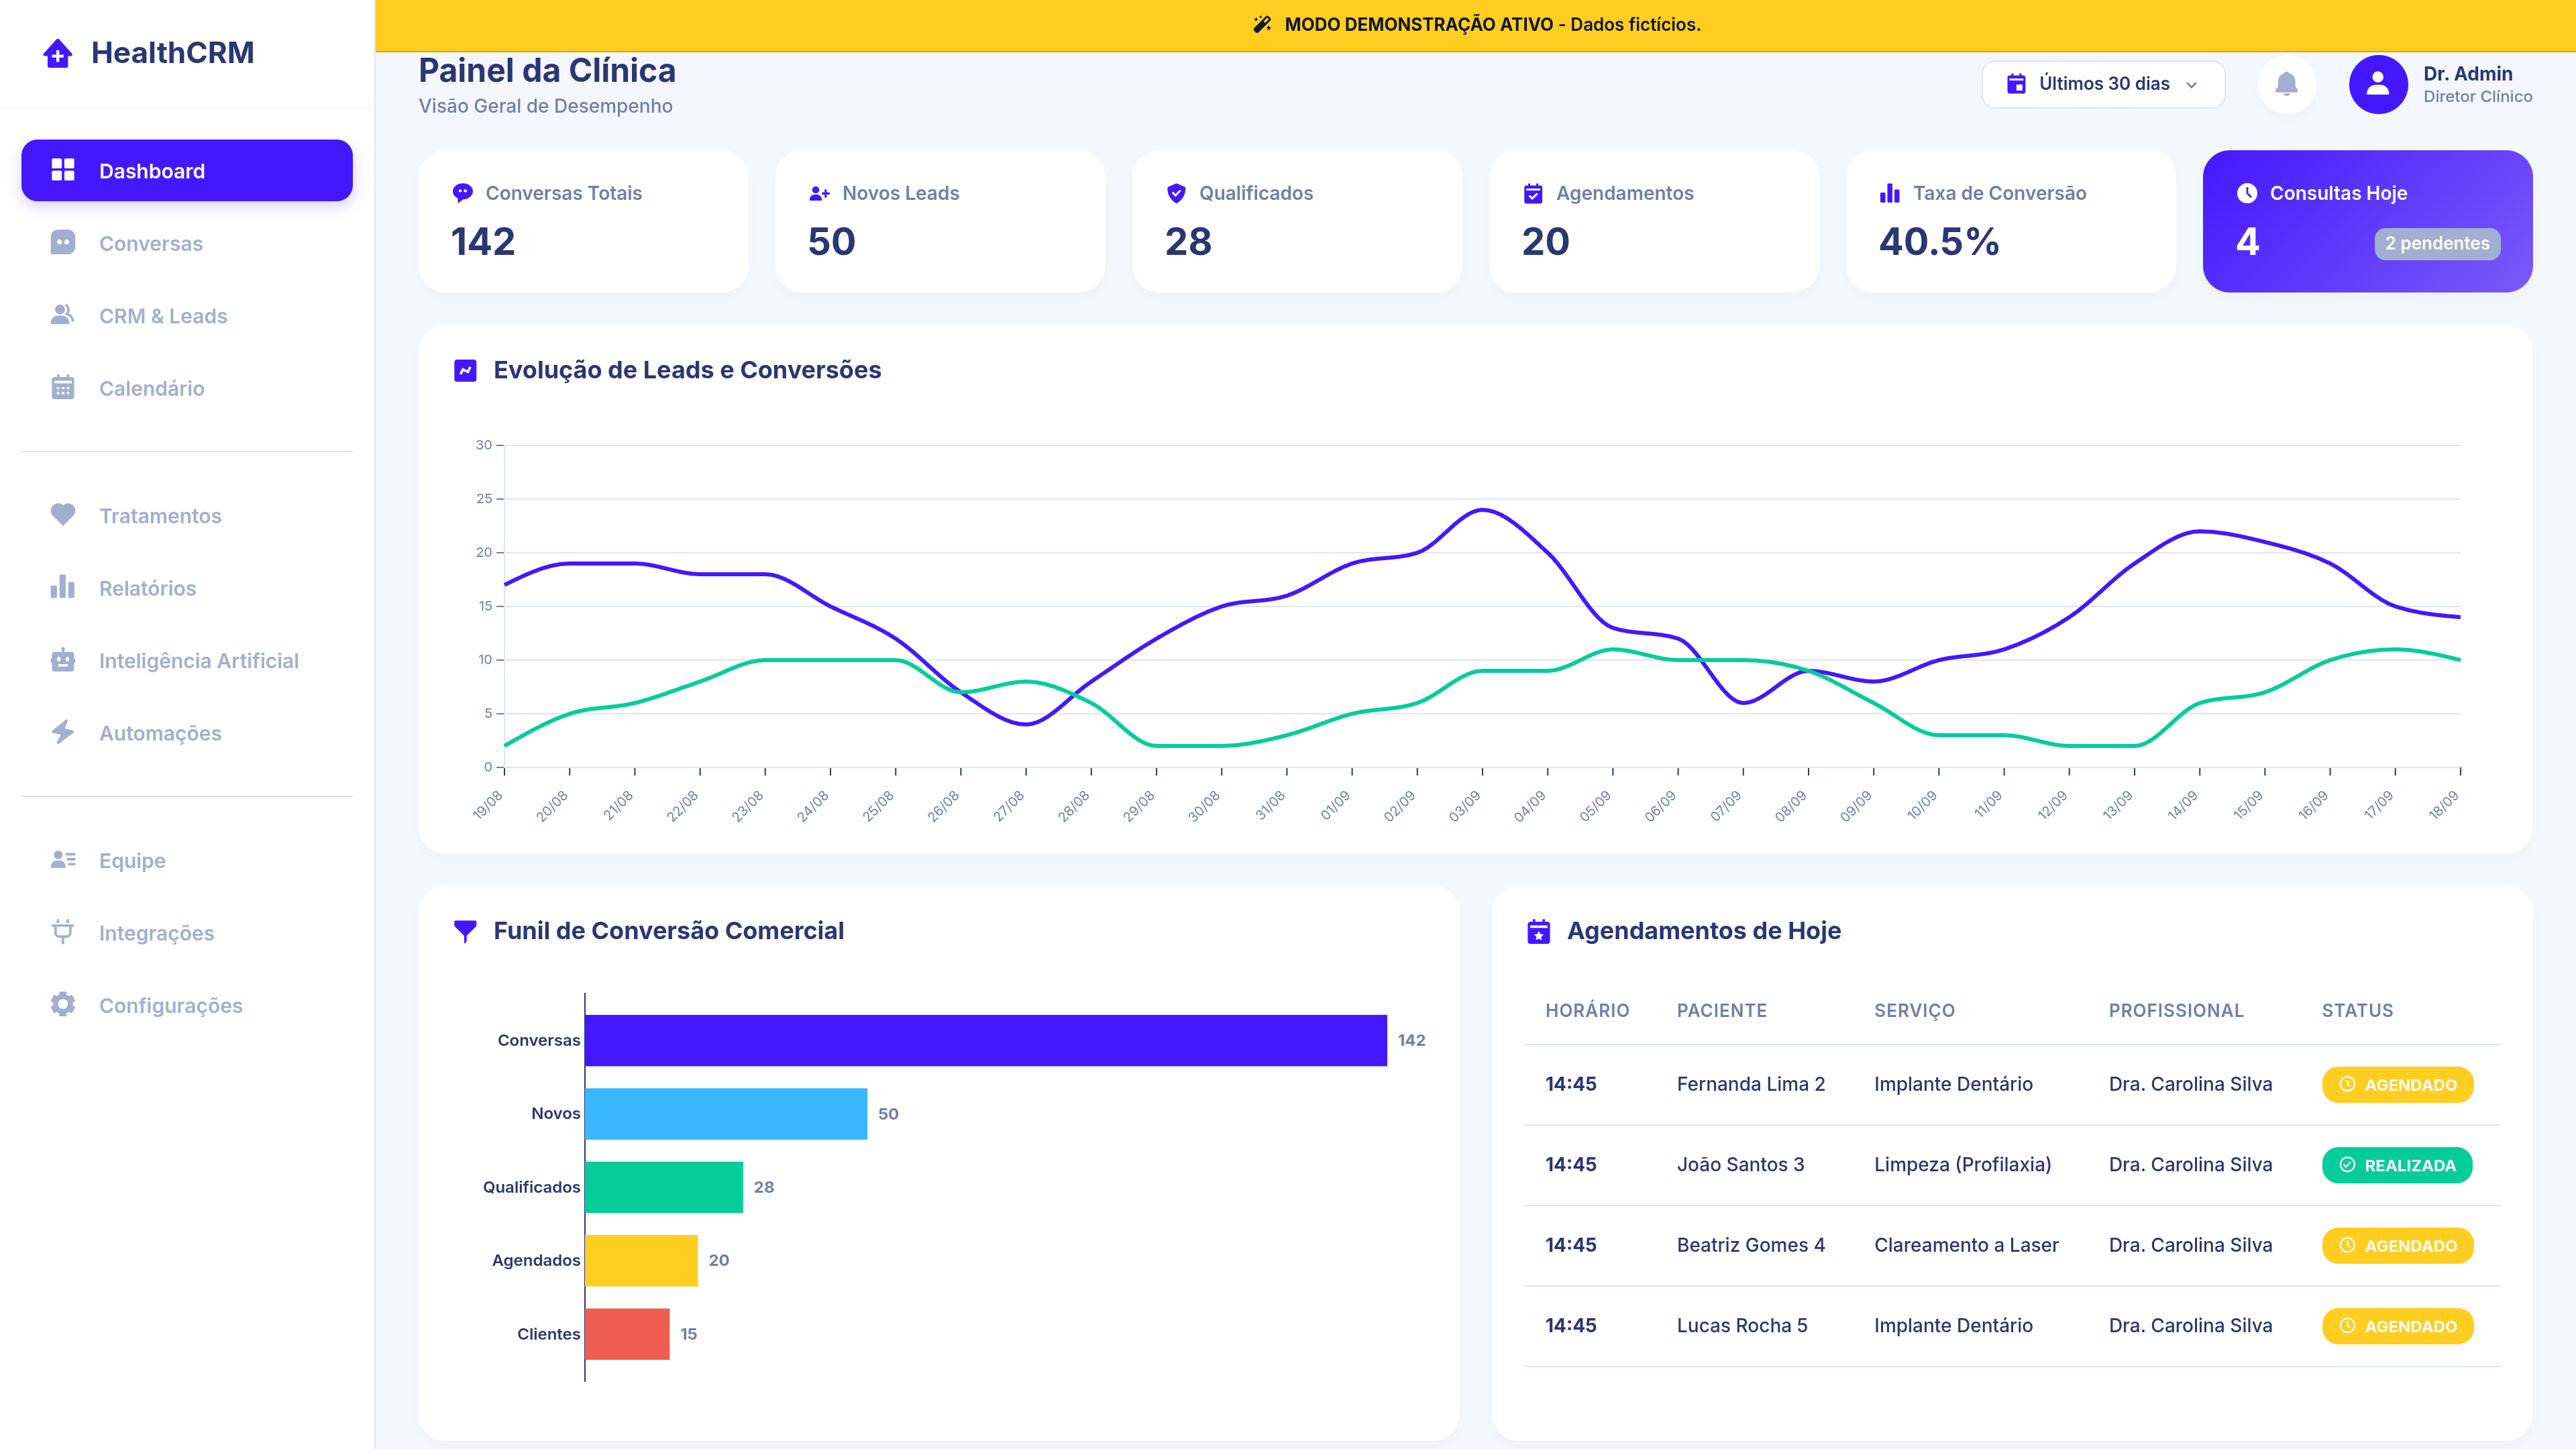Open Configurações from the sidebar
The height and width of the screenshot is (1449, 2576).
pos(187,1004)
